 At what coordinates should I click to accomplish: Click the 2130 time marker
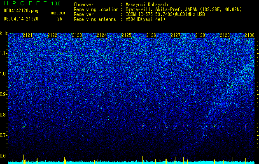coord(250,35)
